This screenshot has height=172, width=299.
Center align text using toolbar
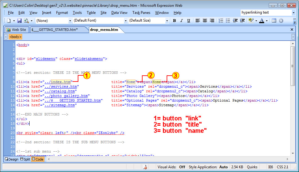[205, 21]
